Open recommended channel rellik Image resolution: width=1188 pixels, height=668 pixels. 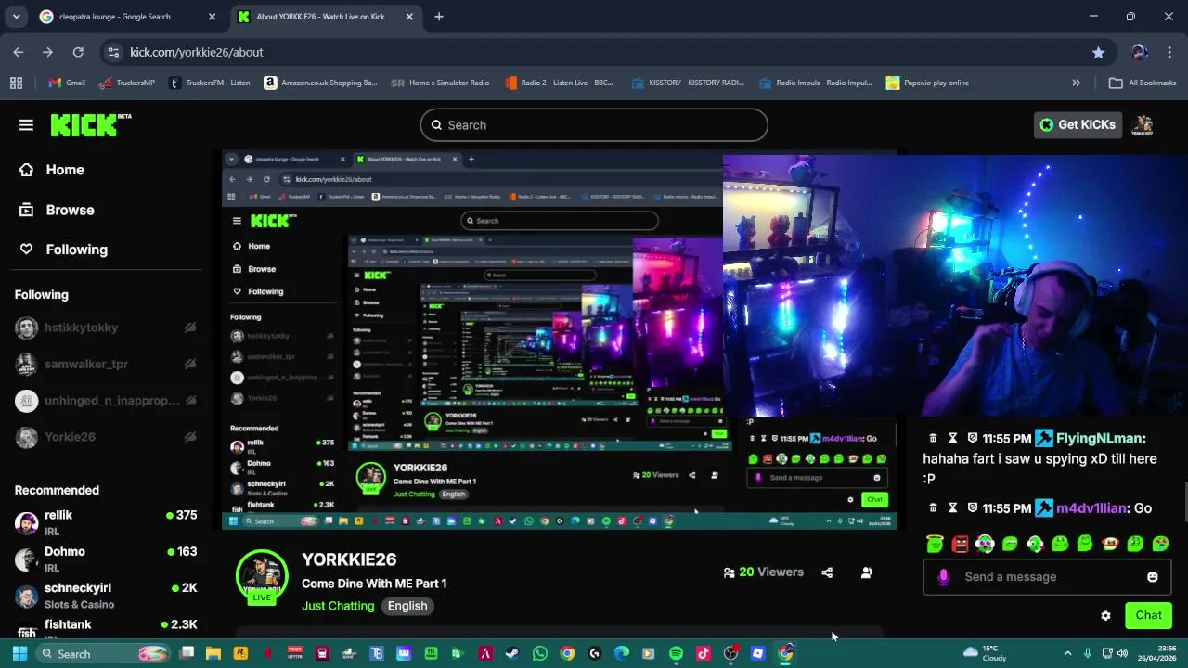[x=106, y=522]
